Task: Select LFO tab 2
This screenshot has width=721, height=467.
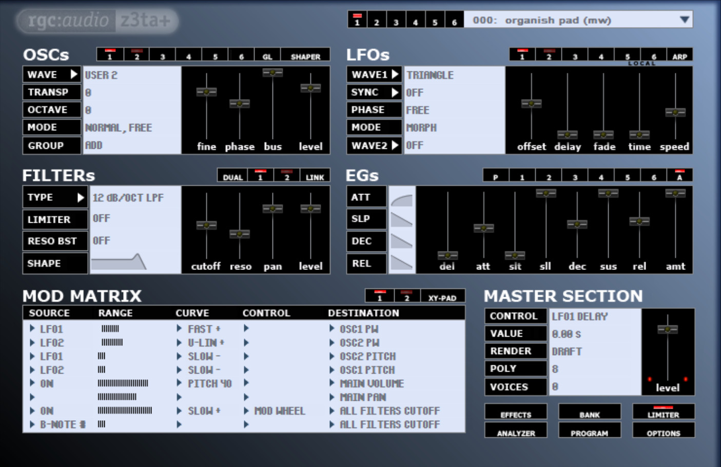Action: pyautogui.click(x=549, y=55)
